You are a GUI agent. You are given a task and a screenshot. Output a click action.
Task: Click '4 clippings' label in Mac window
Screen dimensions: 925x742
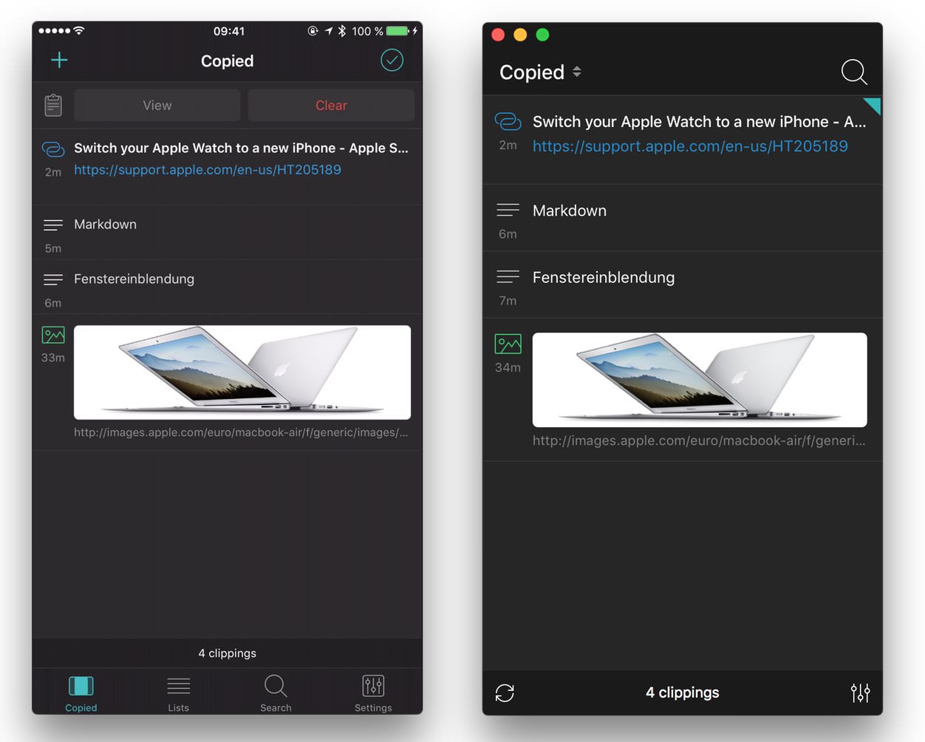(x=683, y=692)
